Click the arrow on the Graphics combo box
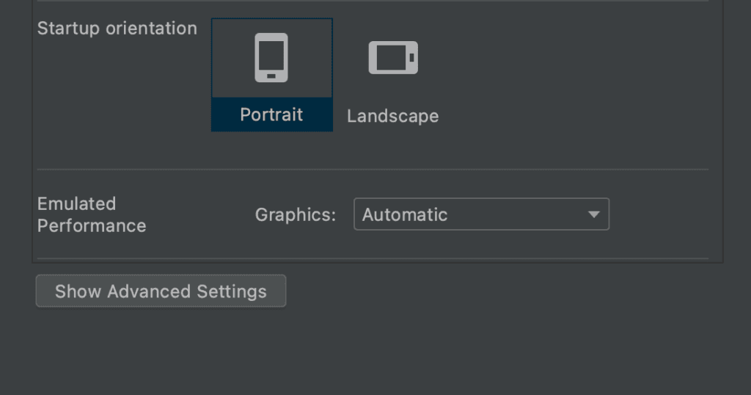The image size is (751, 395). tap(594, 214)
